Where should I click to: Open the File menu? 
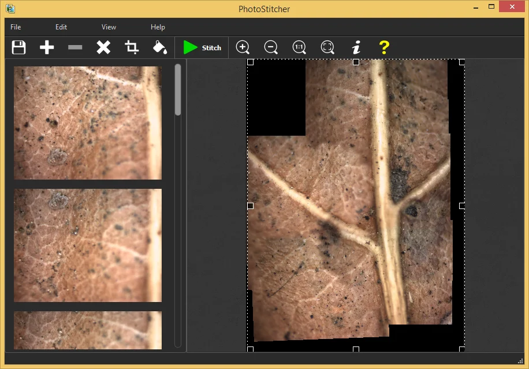[x=16, y=27]
